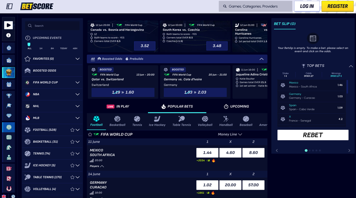
Task: Select the TODAY upcoming events filter
Action: (x=64, y=48)
